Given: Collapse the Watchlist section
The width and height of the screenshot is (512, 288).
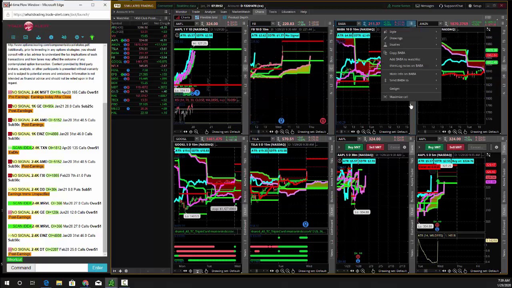Looking at the screenshot, I should (x=114, y=18).
